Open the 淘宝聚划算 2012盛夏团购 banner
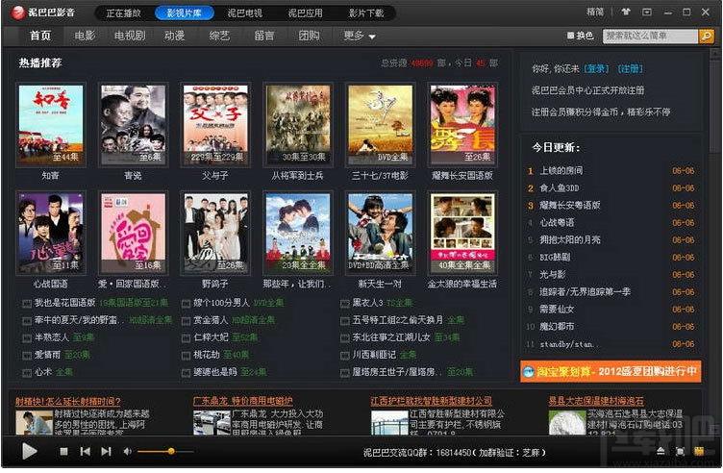 611,372
